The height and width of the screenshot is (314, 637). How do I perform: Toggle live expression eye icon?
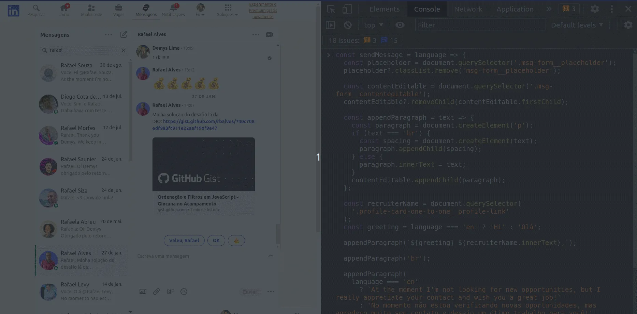400,25
